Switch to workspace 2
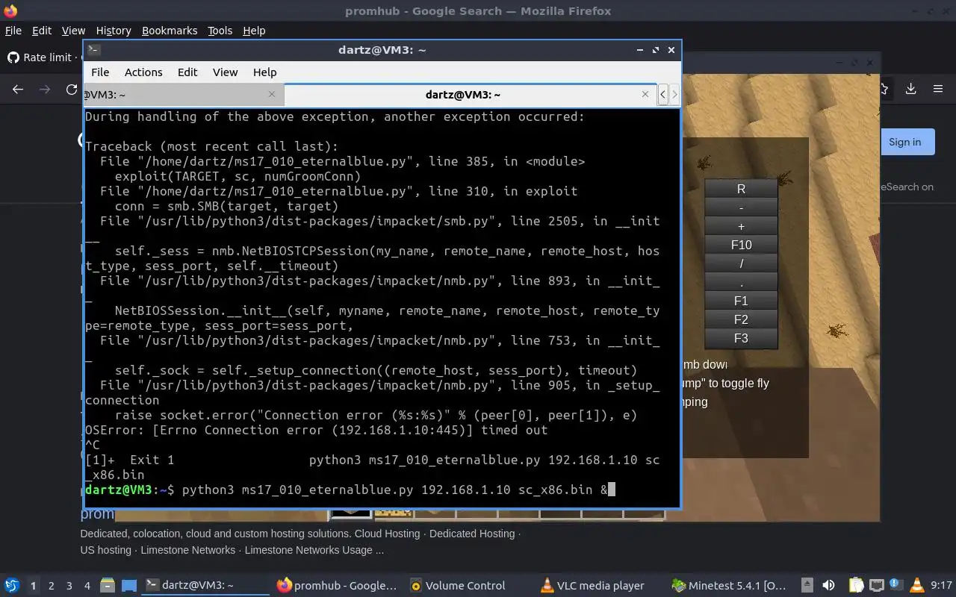Viewport: 956px width, 597px height. click(51, 586)
